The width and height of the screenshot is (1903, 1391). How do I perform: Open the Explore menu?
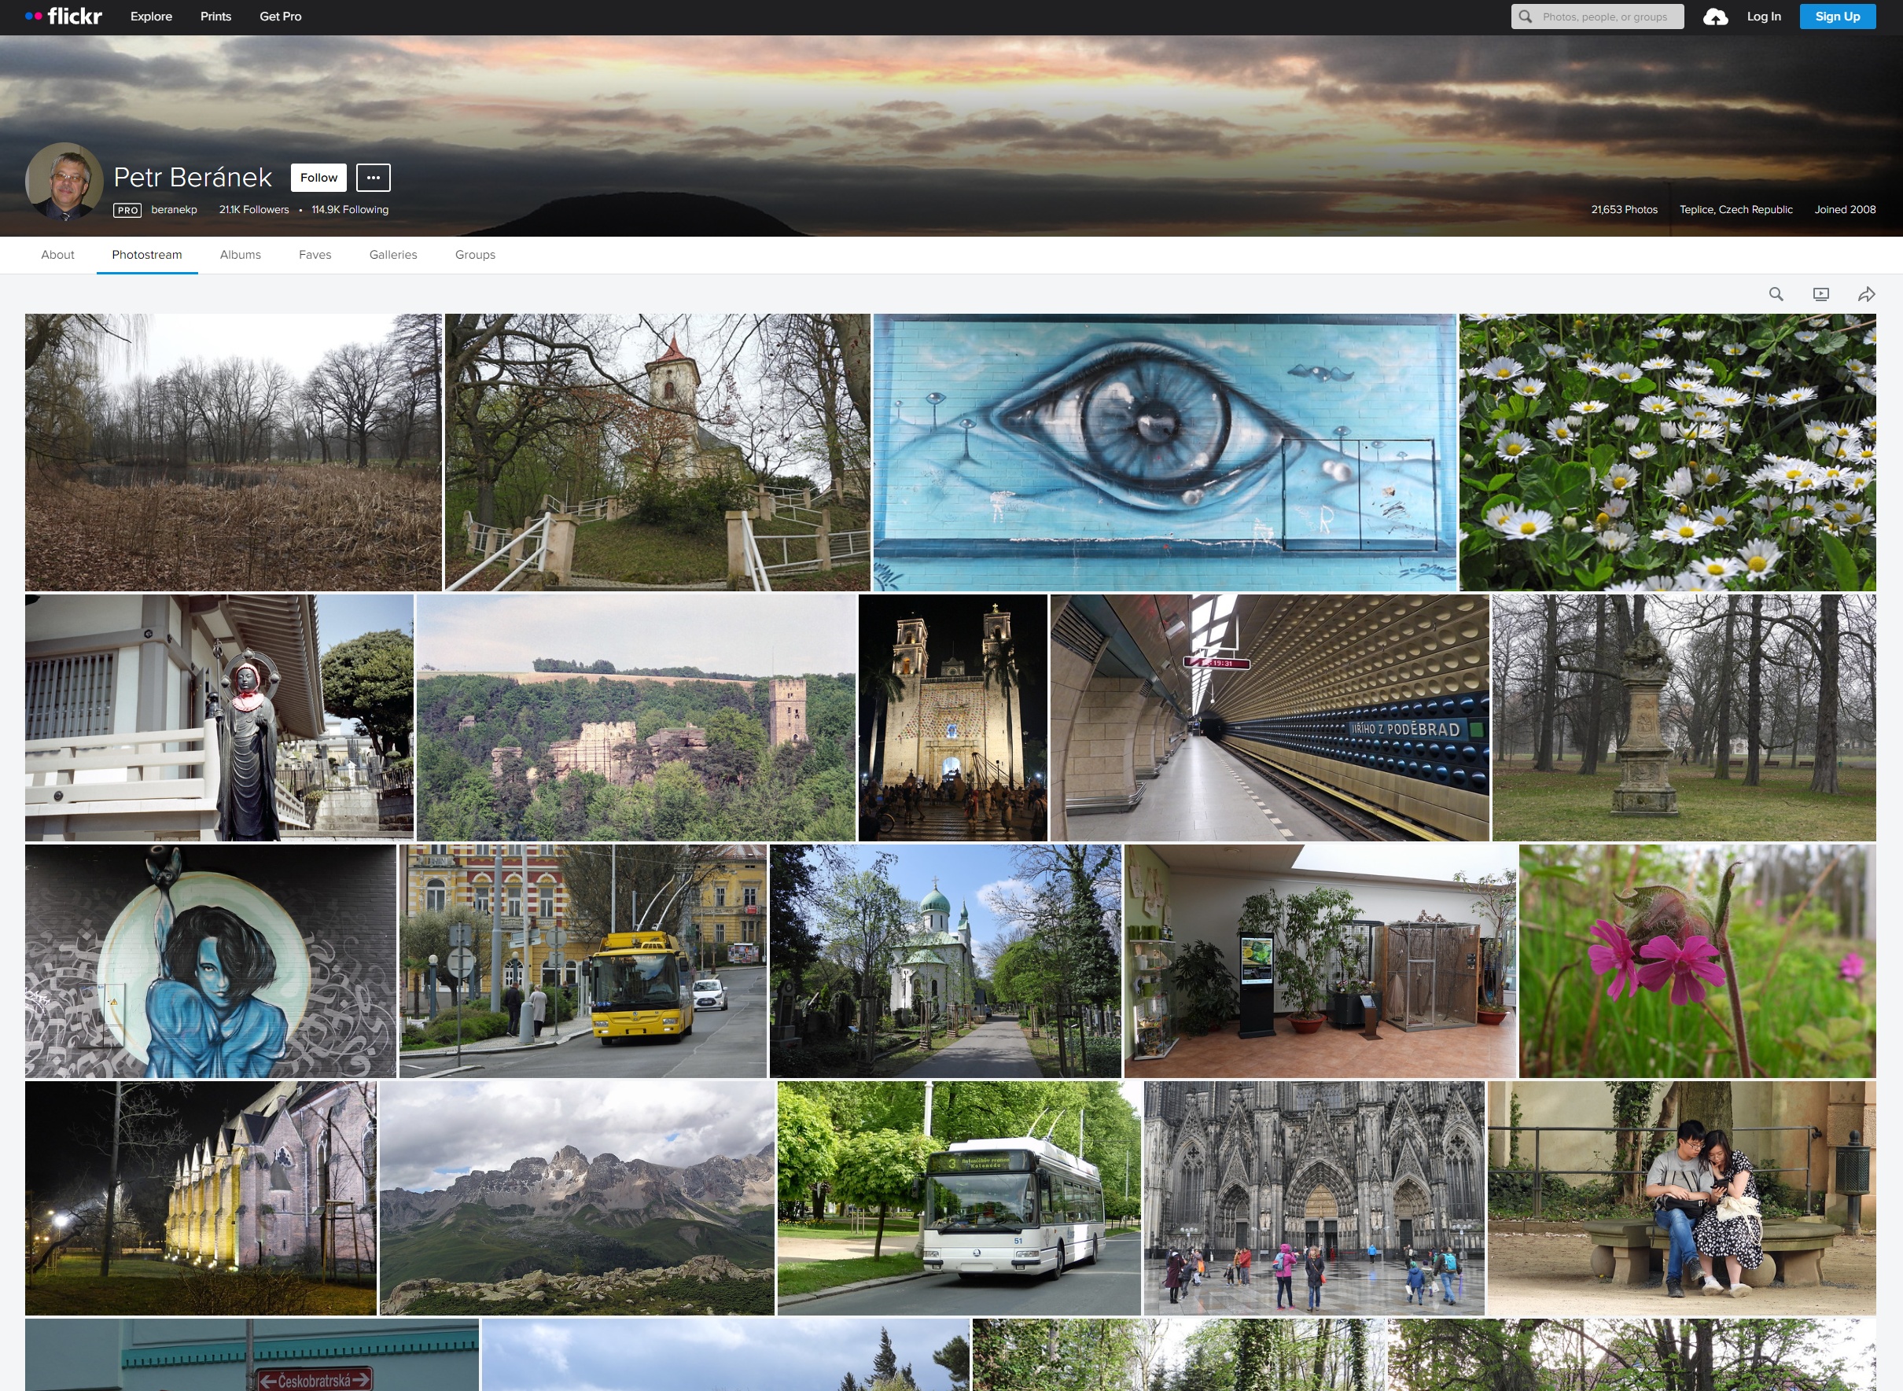(x=152, y=16)
